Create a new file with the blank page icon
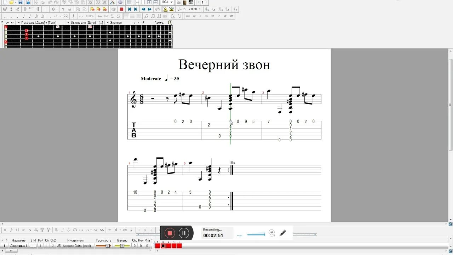Image resolution: width=453 pixels, height=255 pixels. (x=5, y=2)
